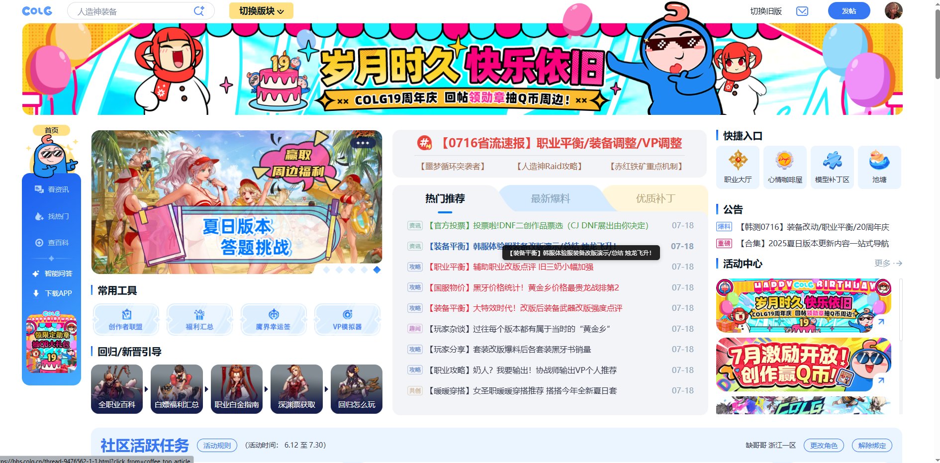Open 【玩家分享】套装改版爆料 post

click(509, 349)
